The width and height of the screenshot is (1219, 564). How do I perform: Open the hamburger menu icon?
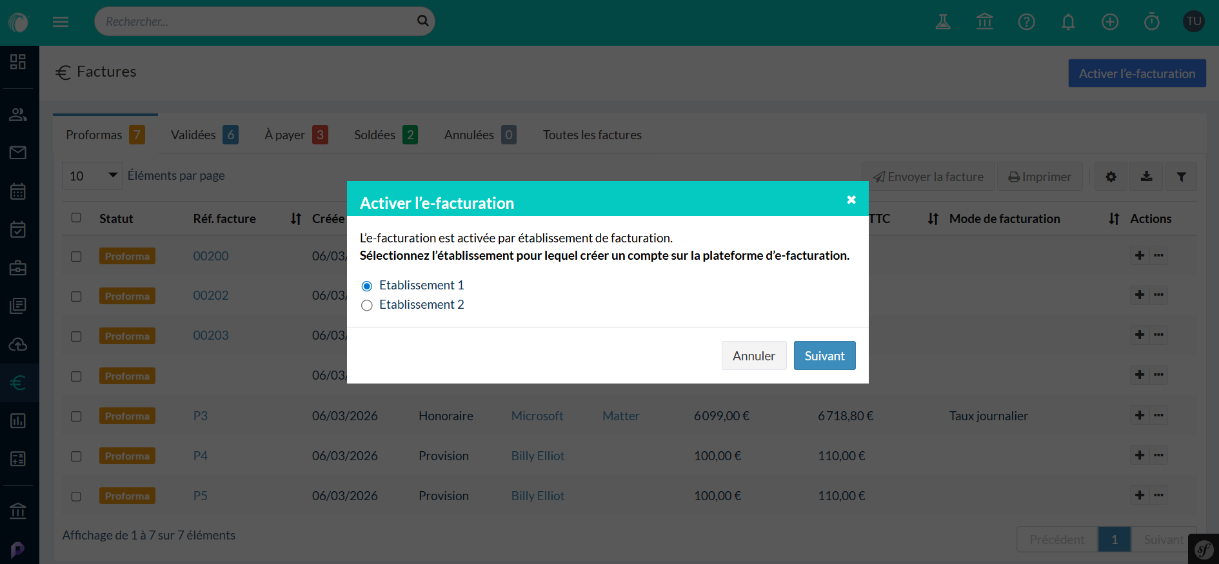(61, 22)
